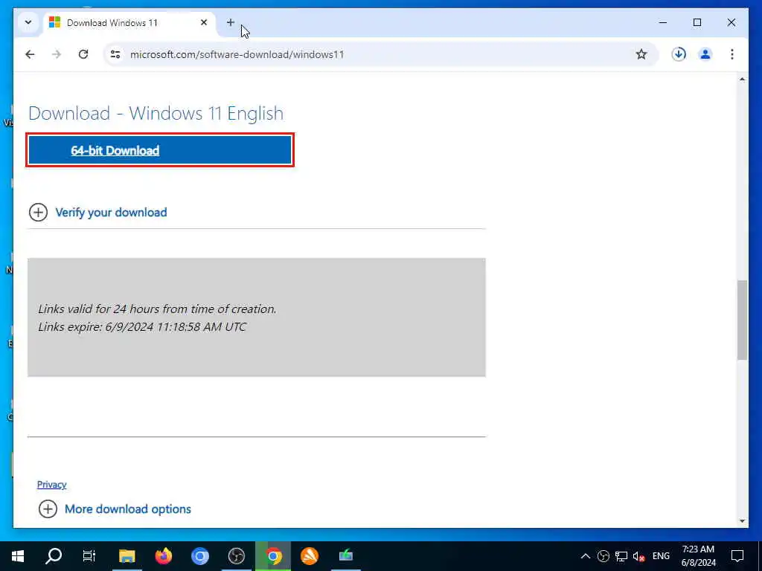
Task: Open the Windows Start menu
Action: click(x=18, y=556)
